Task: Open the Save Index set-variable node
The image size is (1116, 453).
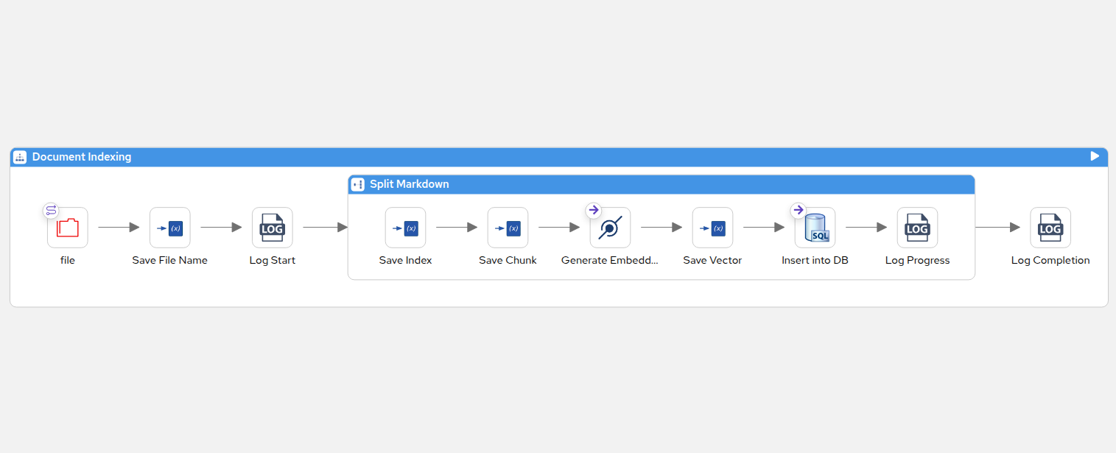Action: pyautogui.click(x=406, y=228)
